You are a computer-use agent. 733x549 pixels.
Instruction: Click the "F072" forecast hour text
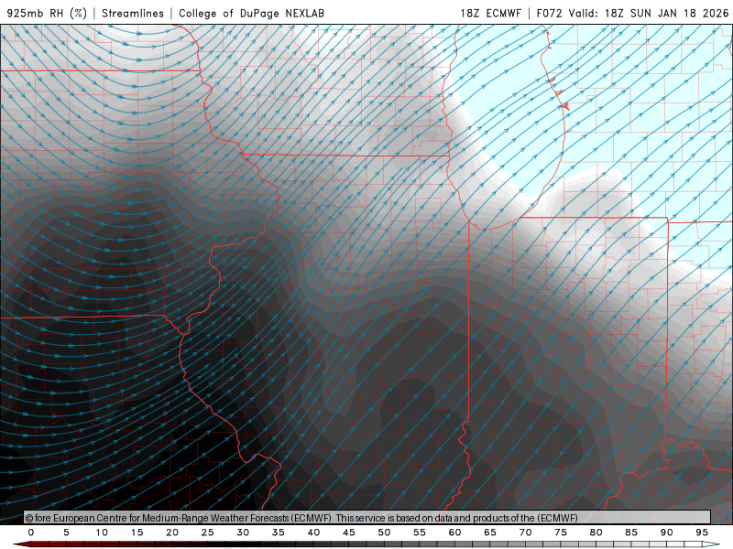[x=549, y=13]
